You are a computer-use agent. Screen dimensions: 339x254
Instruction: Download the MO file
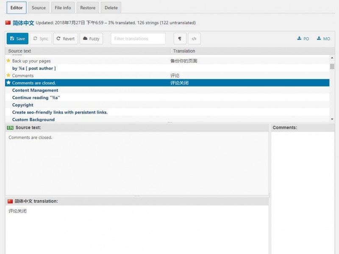[x=323, y=39]
